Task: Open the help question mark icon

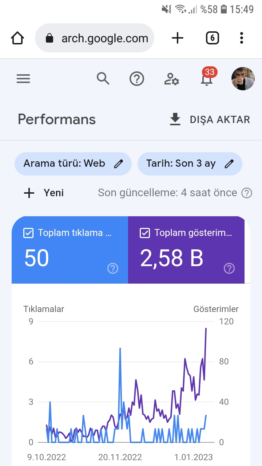Action: [x=137, y=79]
